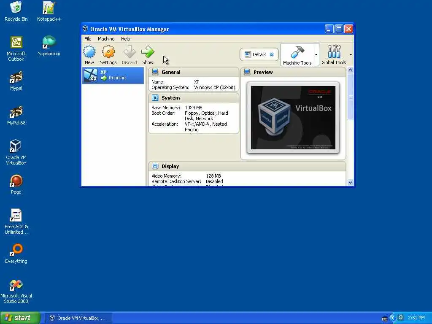The width and height of the screenshot is (432, 324).
Task: Click the "Floppy, Optical, Hard Disk, Network" boot order text
Action: 206,116
